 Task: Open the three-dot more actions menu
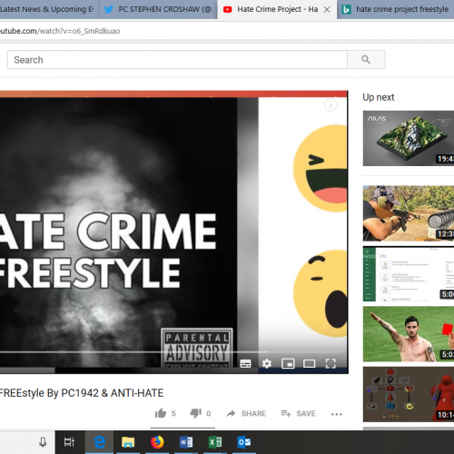click(x=337, y=414)
